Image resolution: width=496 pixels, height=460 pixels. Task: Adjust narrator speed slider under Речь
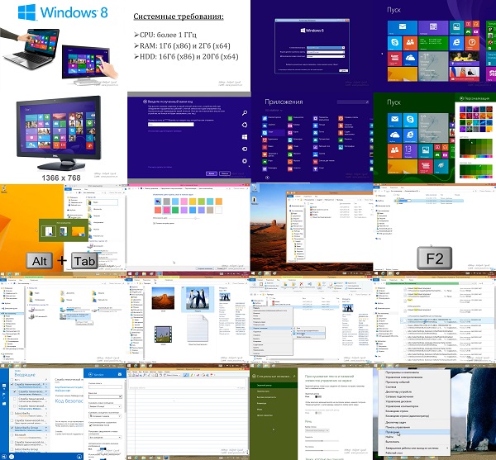click(322, 441)
